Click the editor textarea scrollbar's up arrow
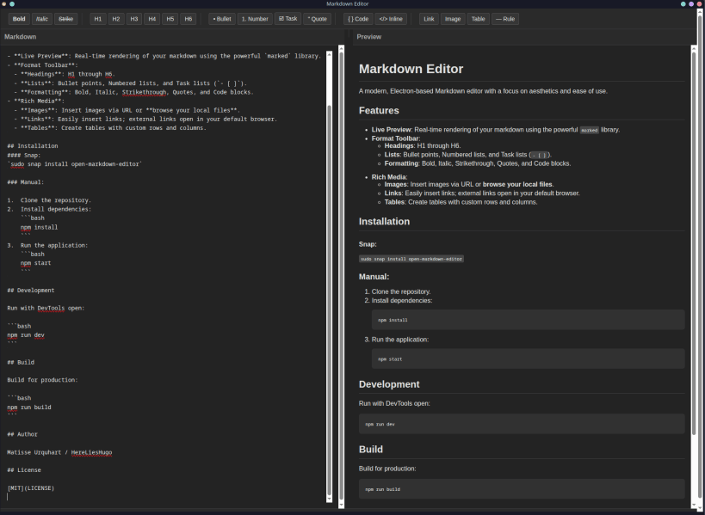Screen dimensions: 705x515 329,54
